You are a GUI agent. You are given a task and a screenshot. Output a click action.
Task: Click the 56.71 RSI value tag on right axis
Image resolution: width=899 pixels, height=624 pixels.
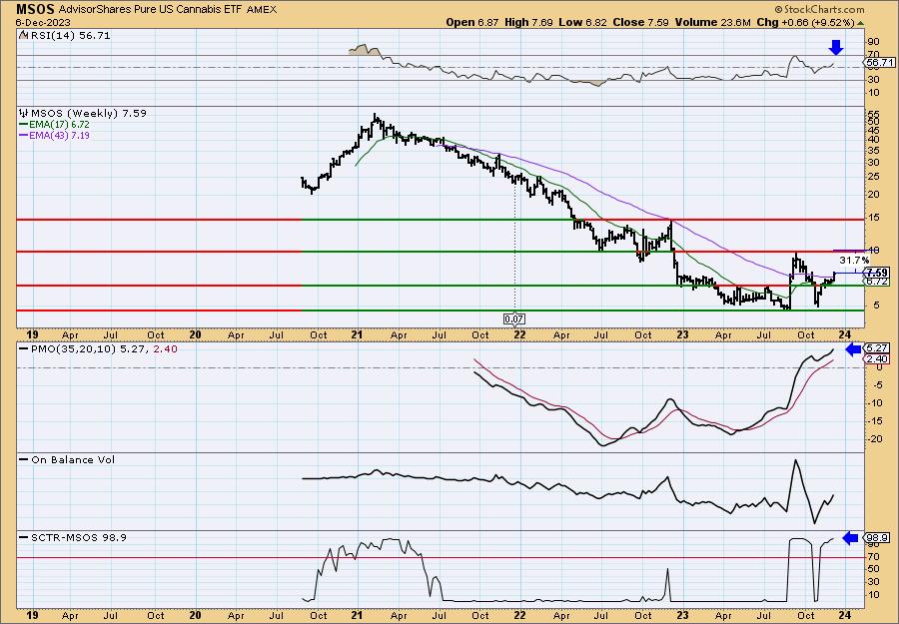(x=879, y=62)
